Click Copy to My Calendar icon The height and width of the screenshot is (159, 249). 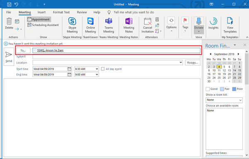click(x=17, y=21)
